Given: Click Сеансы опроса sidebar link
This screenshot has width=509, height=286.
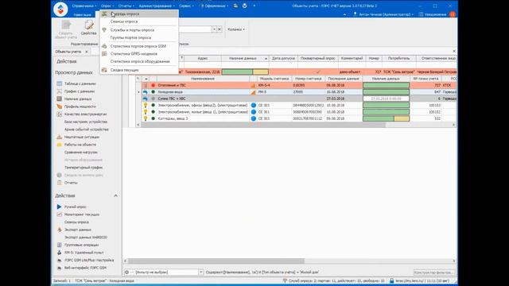Looking at the screenshot, I should tap(76, 222).
